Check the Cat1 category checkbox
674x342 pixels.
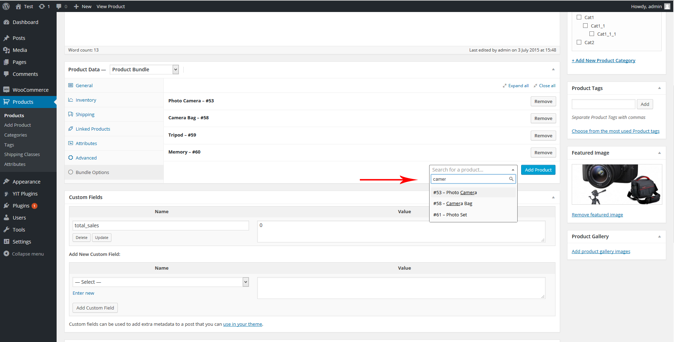(x=579, y=17)
